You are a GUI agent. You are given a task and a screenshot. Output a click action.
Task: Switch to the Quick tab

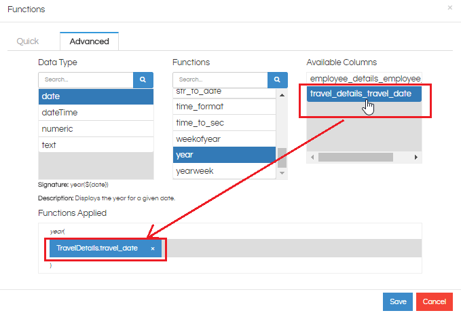(28, 41)
